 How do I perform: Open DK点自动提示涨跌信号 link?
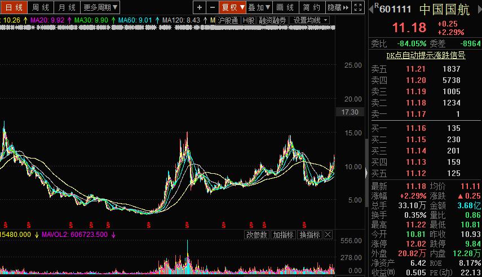tap(426, 55)
